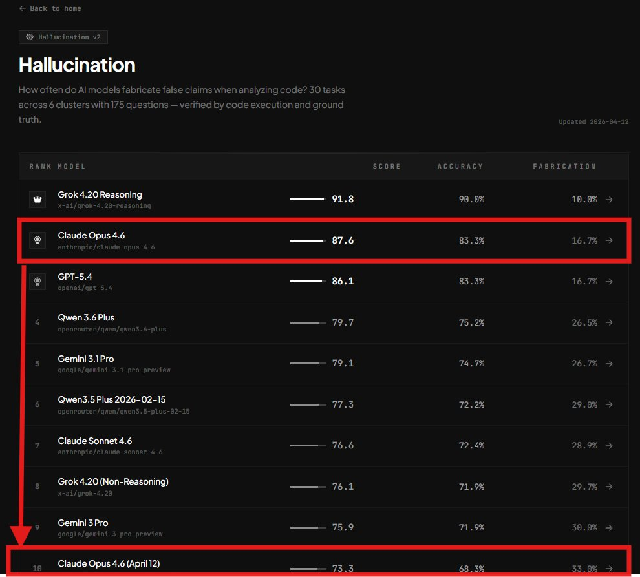Click the google/gemini-3-pro-preview identifier text
The width and height of the screenshot is (640, 577).
click(x=110, y=534)
